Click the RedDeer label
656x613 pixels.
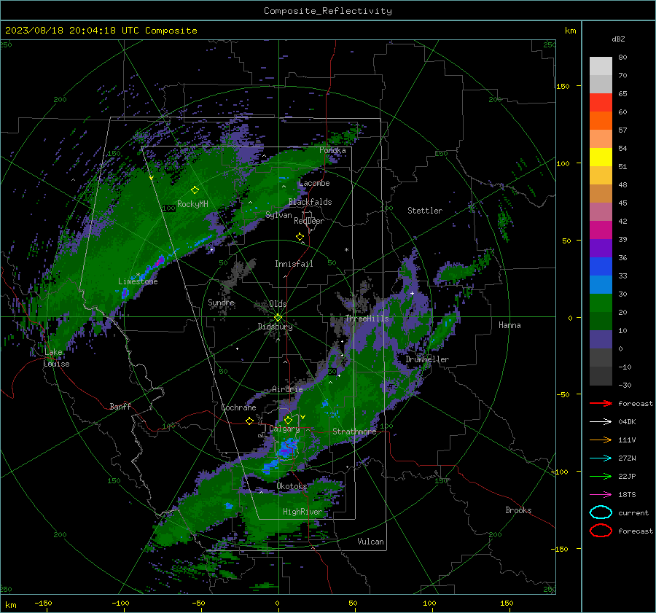(309, 221)
